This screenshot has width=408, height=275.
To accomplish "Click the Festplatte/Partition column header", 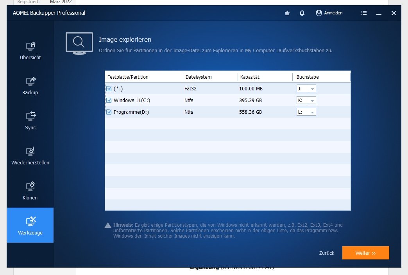I will (144, 77).
